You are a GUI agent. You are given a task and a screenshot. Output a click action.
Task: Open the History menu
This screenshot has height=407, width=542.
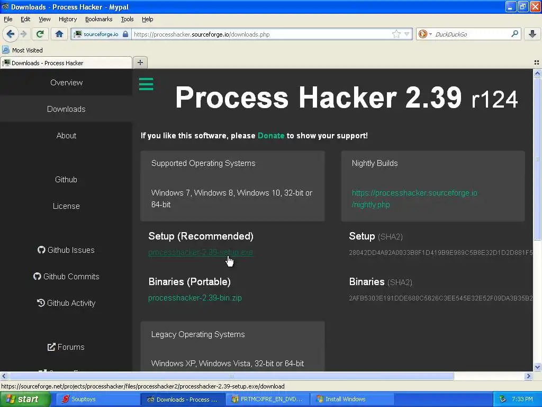click(x=67, y=19)
